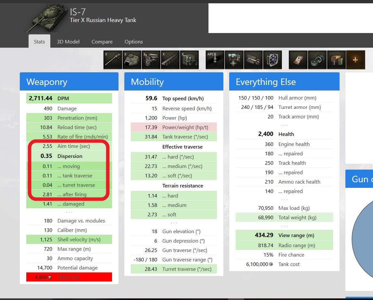Click the "Hull armor (mm)" label

coord(297,98)
